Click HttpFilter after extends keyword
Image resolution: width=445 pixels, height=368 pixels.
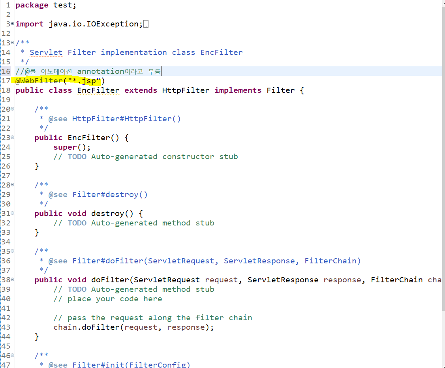pos(186,90)
